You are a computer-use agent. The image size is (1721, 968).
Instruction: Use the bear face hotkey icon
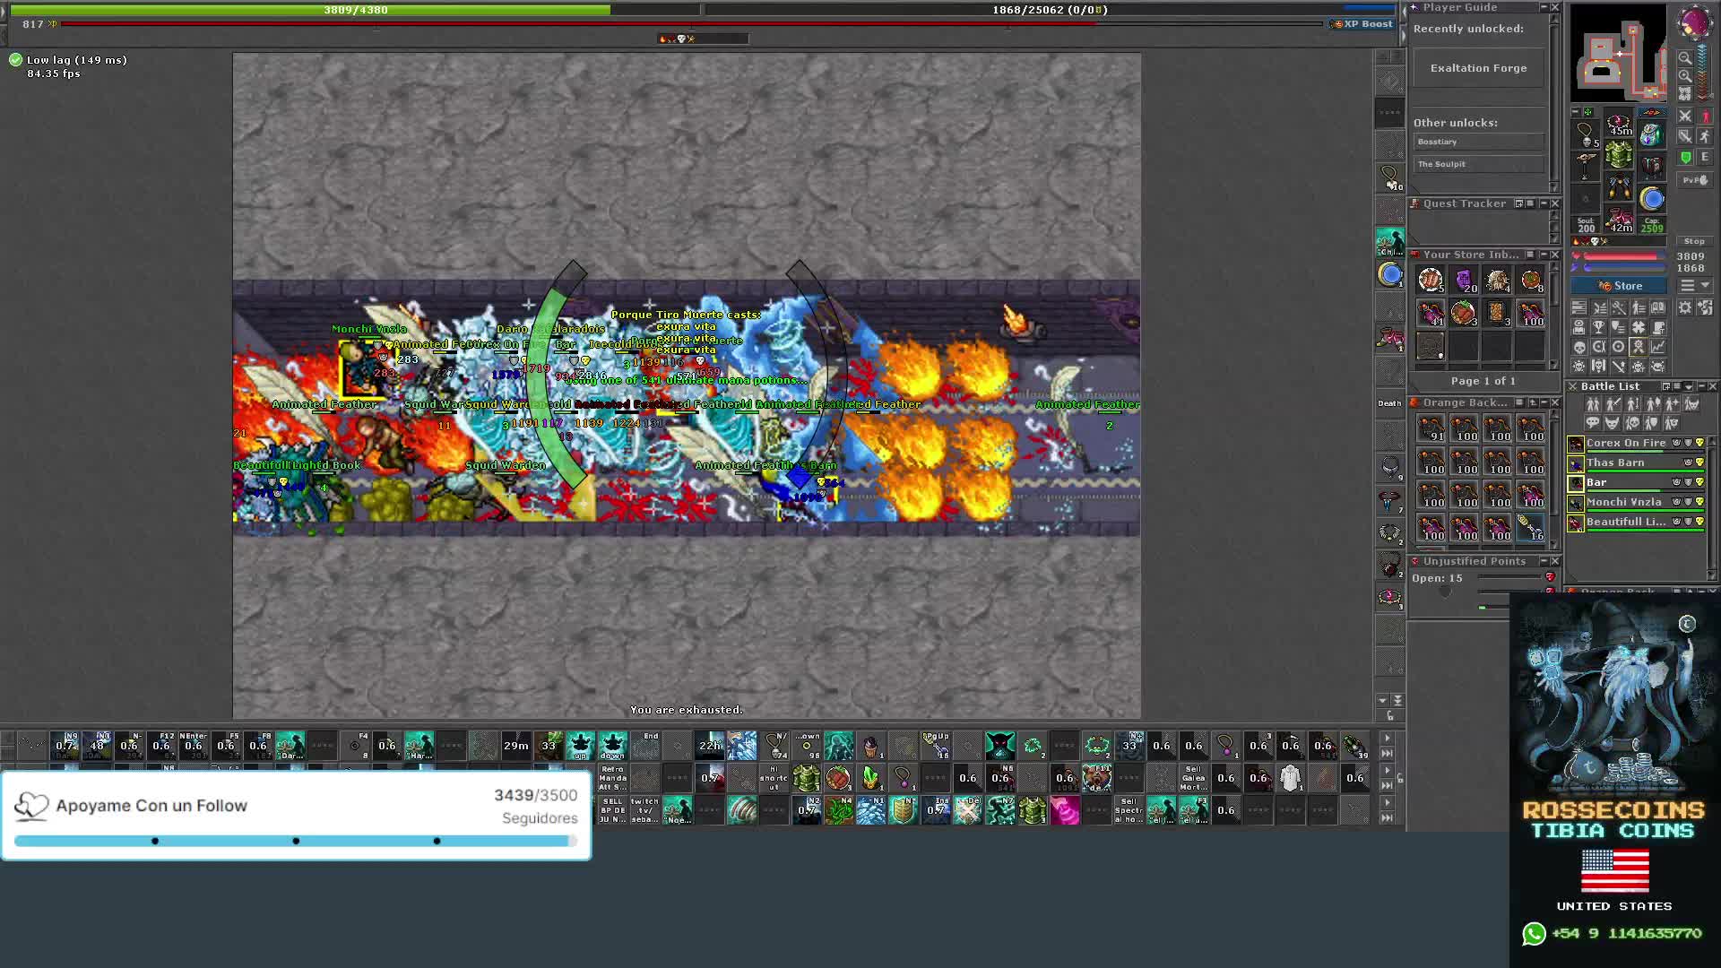coord(1097,778)
